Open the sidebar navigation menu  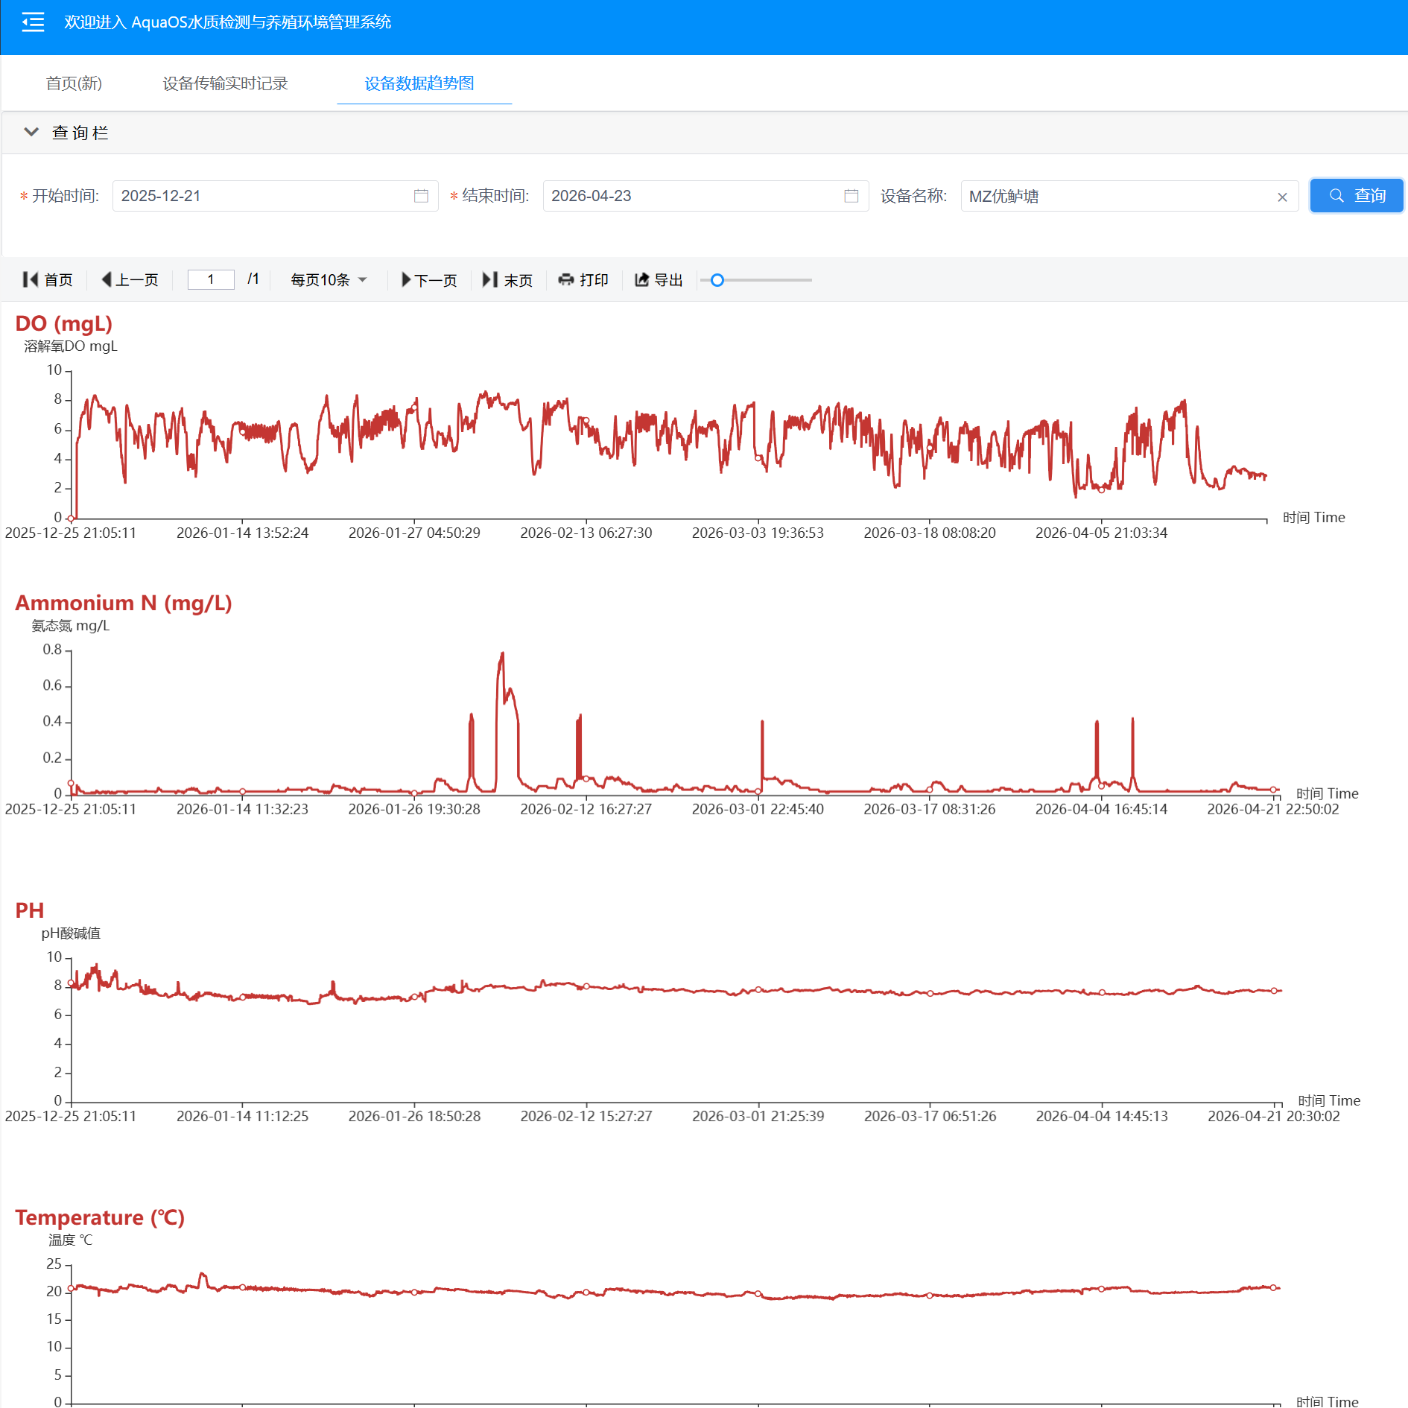pos(32,23)
